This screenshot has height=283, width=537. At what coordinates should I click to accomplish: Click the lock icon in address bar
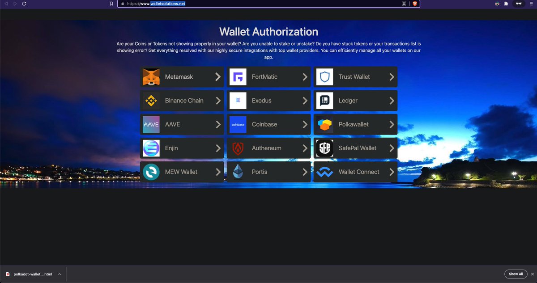(122, 4)
